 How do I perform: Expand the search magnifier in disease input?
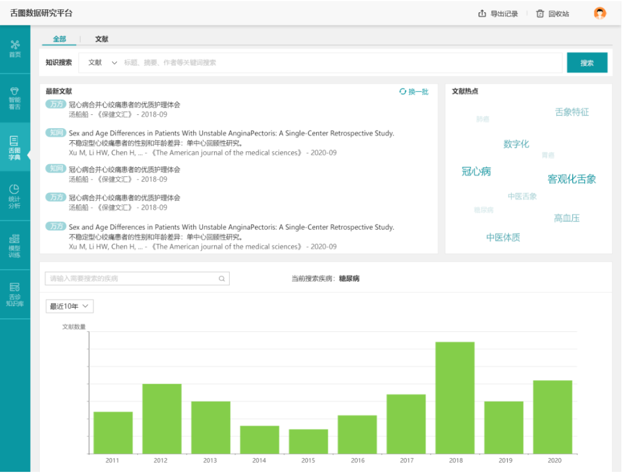[x=222, y=278]
